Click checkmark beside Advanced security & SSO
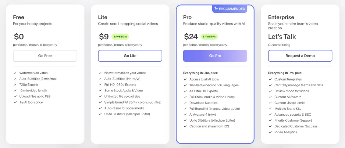This screenshot has width=345, height=148. 270,115
